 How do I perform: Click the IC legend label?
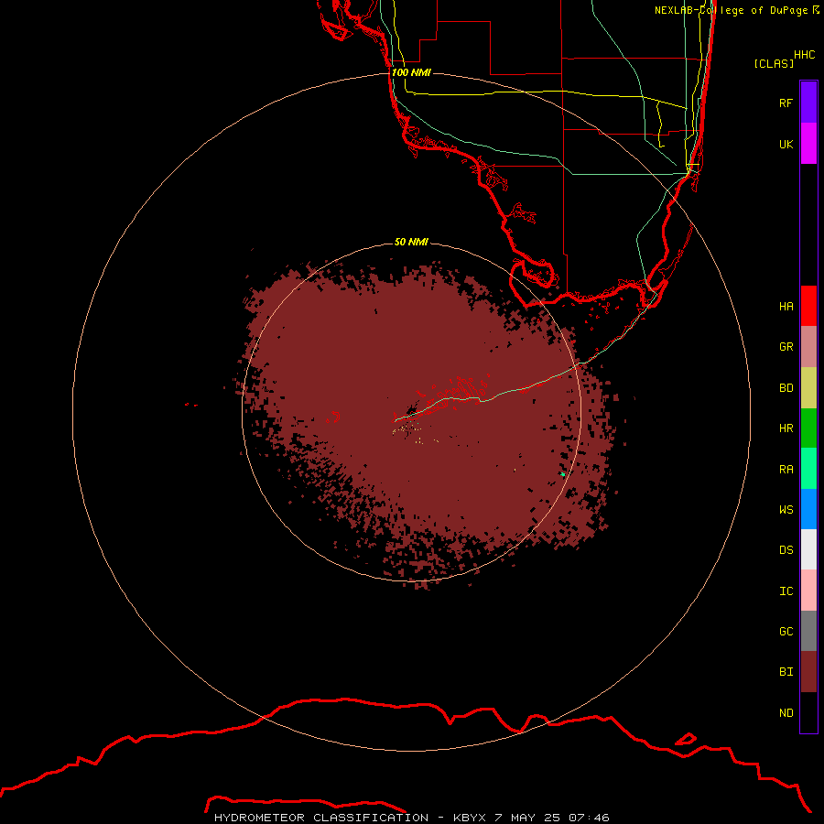click(x=786, y=591)
